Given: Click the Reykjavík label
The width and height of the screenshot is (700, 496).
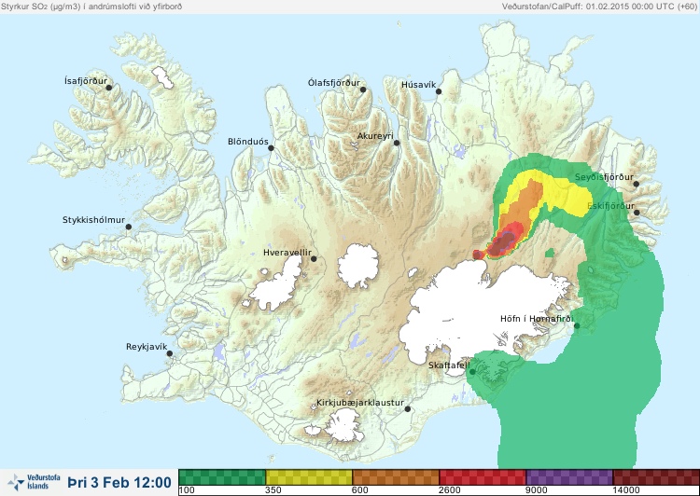Looking at the screenshot, I should (x=147, y=347).
